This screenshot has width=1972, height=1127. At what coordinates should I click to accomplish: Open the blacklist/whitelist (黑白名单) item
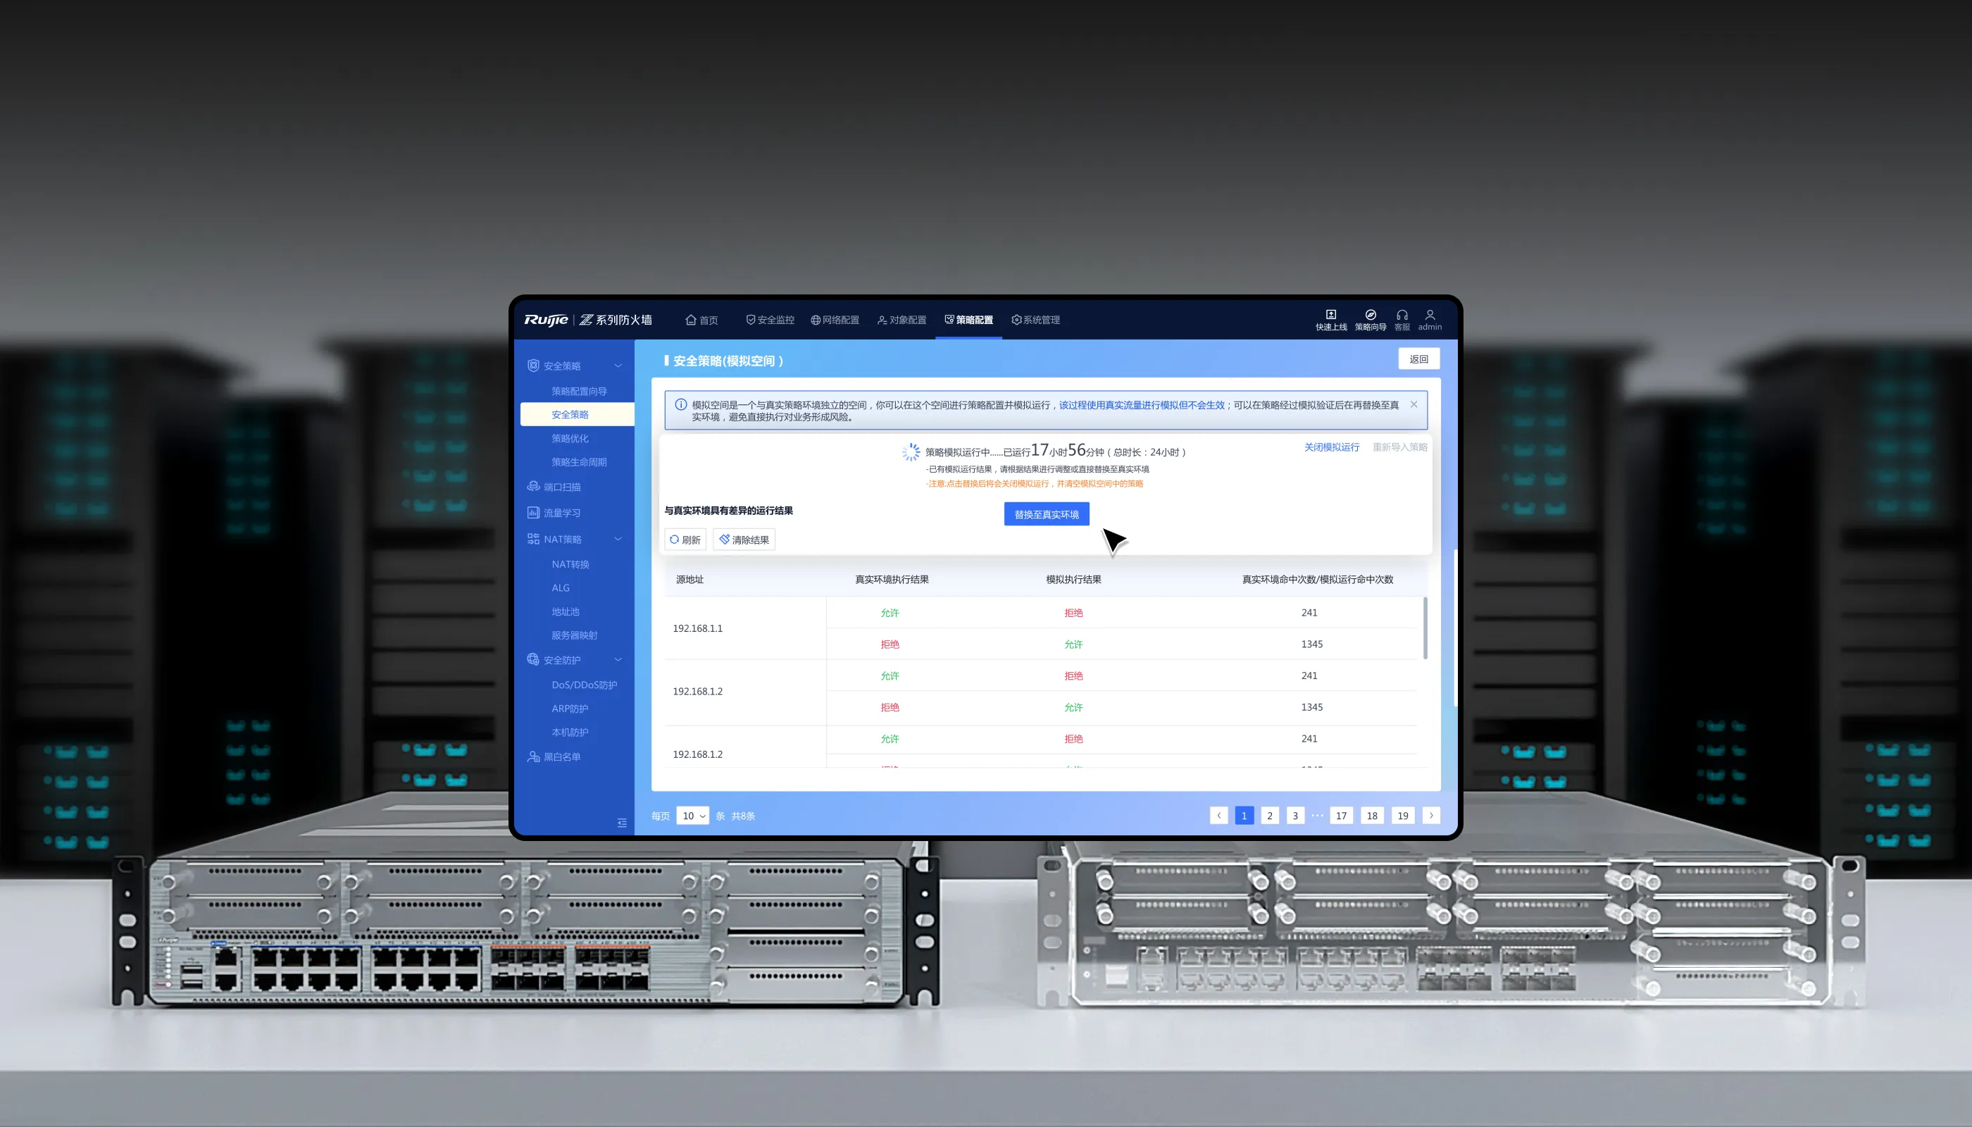tap(561, 756)
